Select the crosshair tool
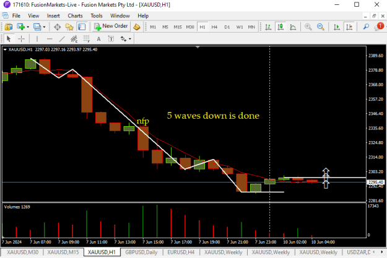 (22, 39)
